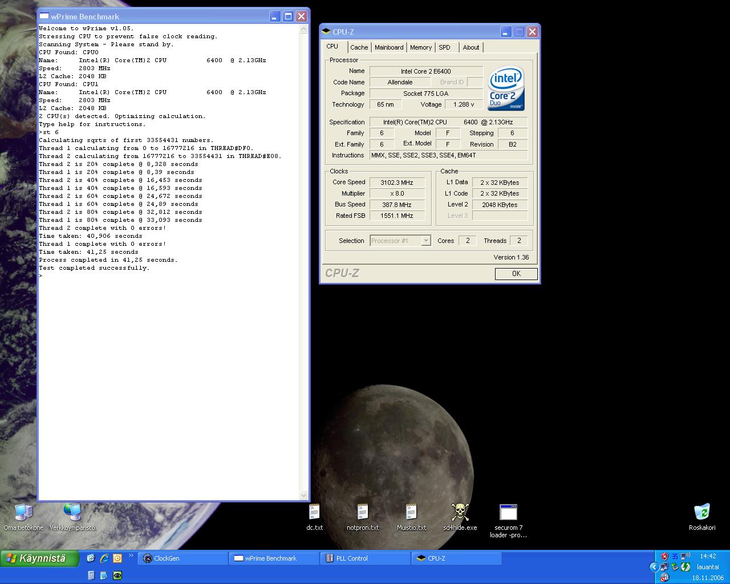This screenshot has height=584, width=730.
Task: Select the dc.txt file icon
Action: (314, 517)
